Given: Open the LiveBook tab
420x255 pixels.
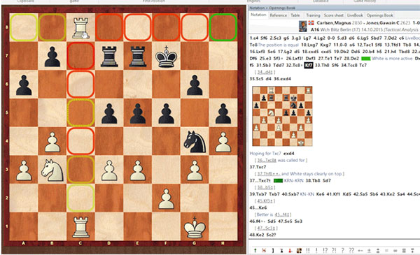Looking at the screenshot, I should (355, 15).
